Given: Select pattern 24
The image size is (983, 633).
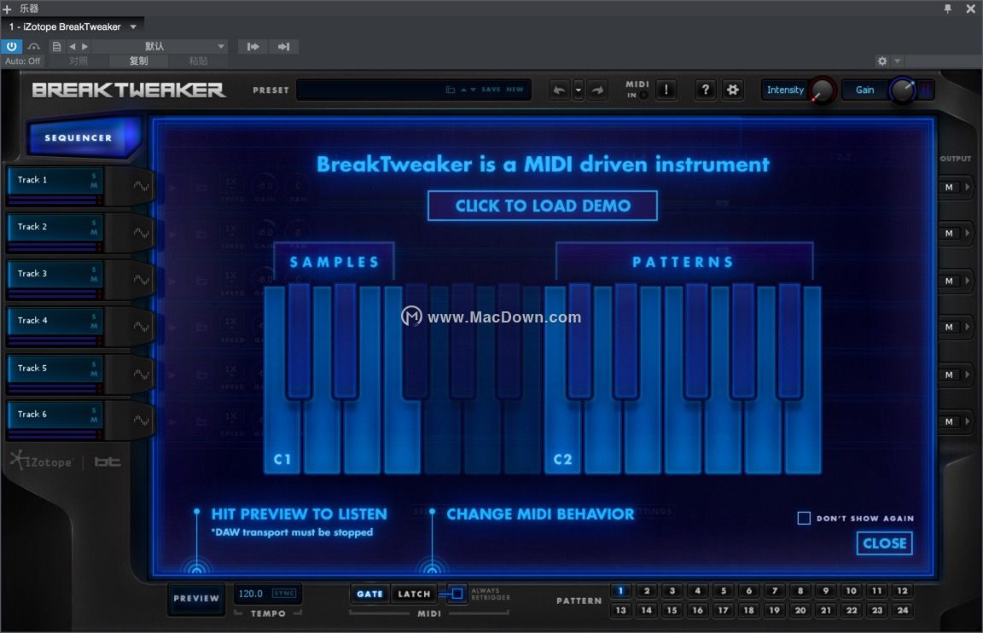Looking at the screenshot, I should click(x=902, y=611).
